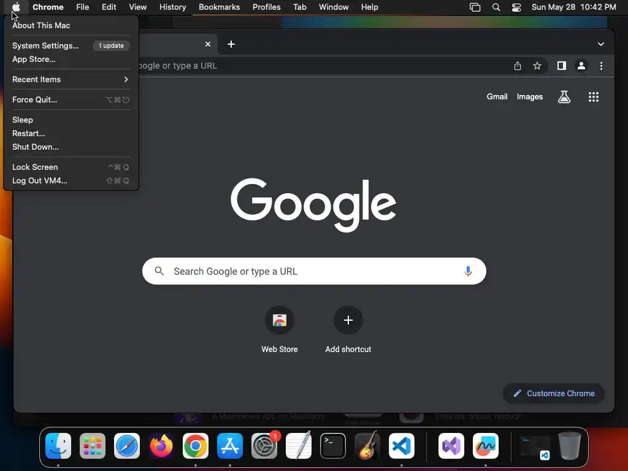The image size is (628, 471).
Task: Bookmark this tab star icon
Action: coord(537,66)
